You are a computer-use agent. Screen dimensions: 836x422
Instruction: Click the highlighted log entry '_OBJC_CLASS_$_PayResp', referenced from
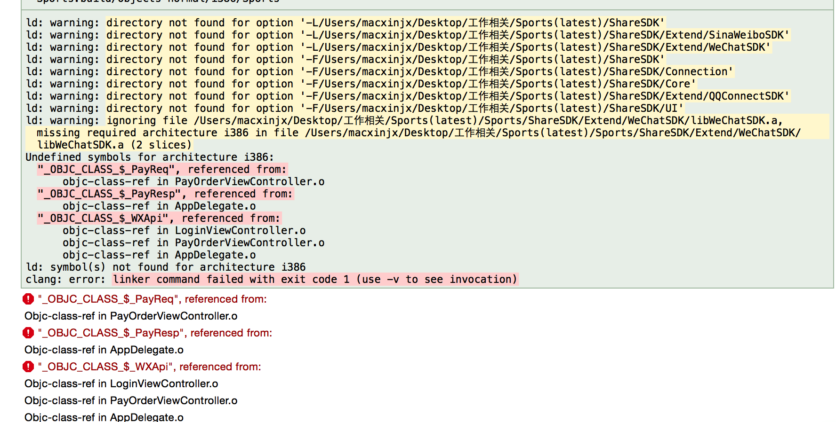point(166,194)
